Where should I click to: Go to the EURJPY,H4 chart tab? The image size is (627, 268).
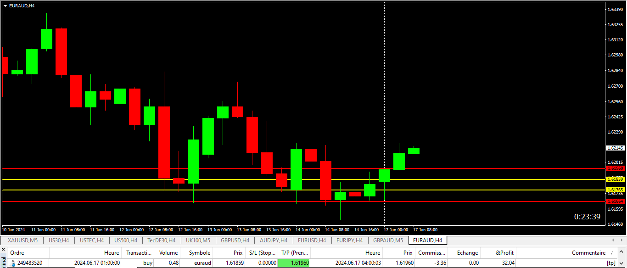(349, 240)
